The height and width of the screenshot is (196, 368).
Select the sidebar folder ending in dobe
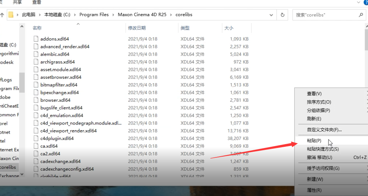[x=5, y=97]
